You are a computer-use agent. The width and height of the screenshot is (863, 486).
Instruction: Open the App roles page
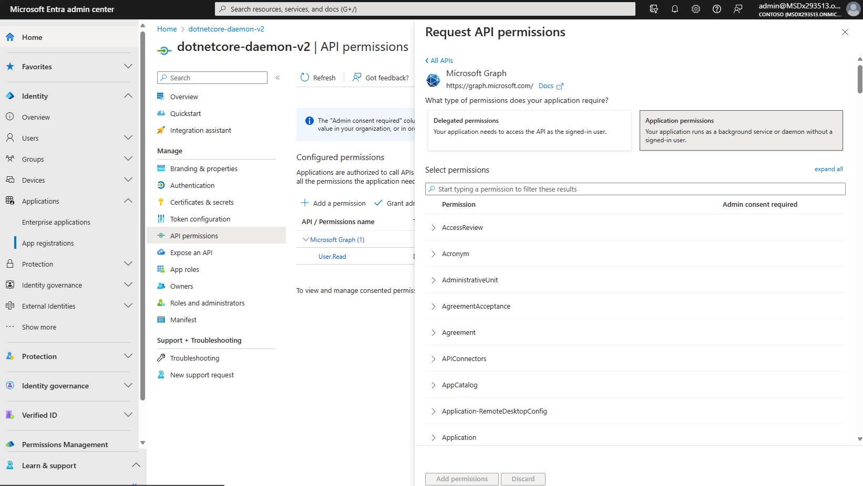point(184,269)
